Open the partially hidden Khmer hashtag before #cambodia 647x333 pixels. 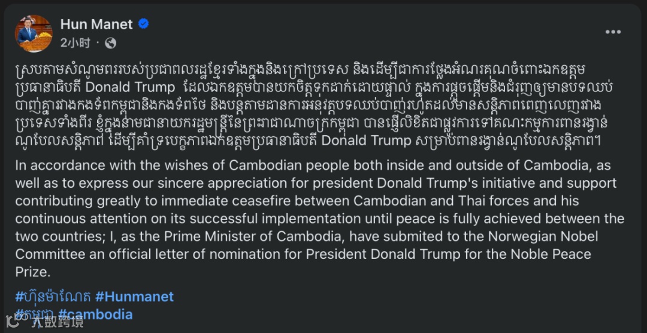[x=35, y=314]
